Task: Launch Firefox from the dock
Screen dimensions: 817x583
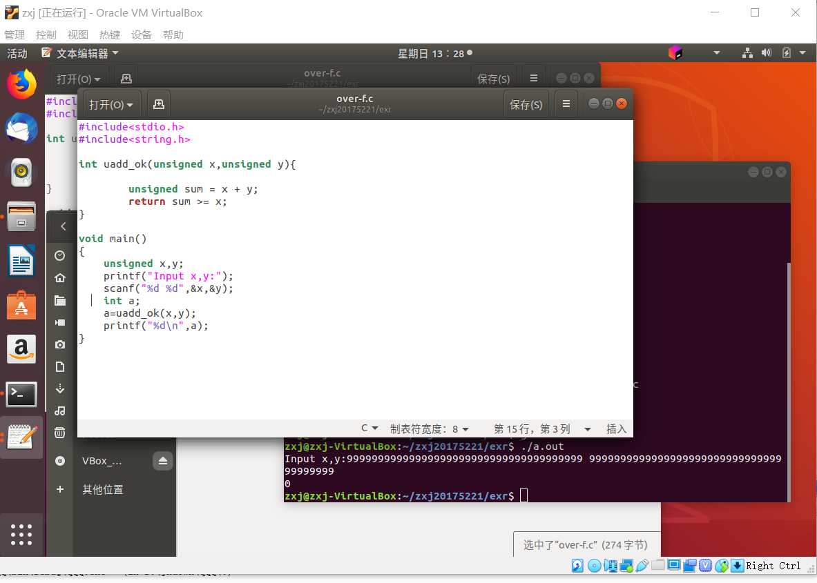Action: pyautogui.click(x=21, y=84)
